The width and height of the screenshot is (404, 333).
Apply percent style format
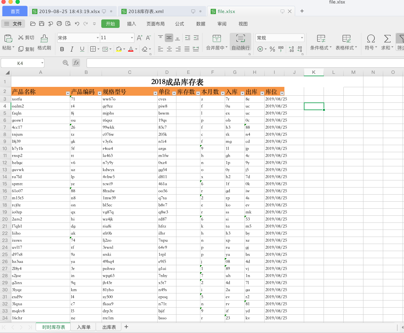pyautogui.click(x=272, y=49)
